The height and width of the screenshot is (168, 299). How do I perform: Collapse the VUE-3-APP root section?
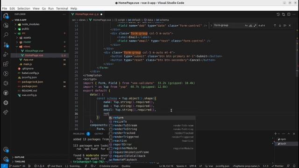[21, 20]
